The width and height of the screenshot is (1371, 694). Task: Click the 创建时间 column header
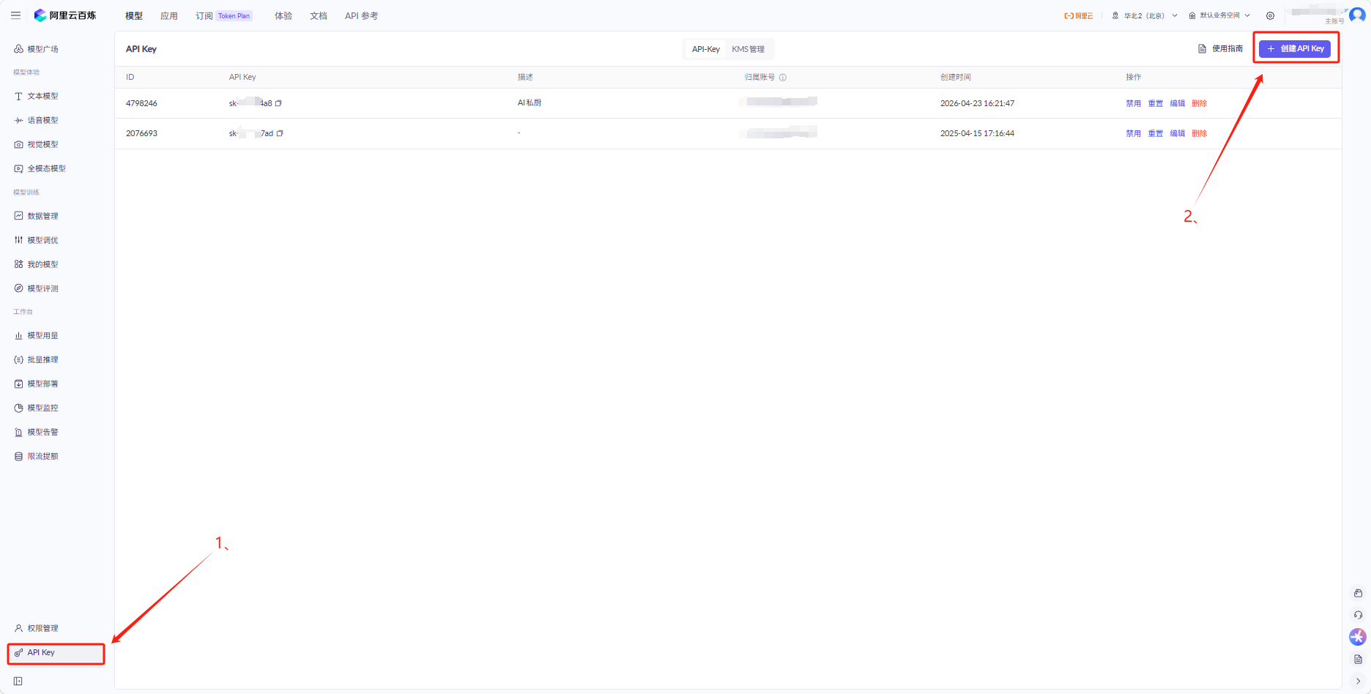pyautogui.click(x=956, y=77)
